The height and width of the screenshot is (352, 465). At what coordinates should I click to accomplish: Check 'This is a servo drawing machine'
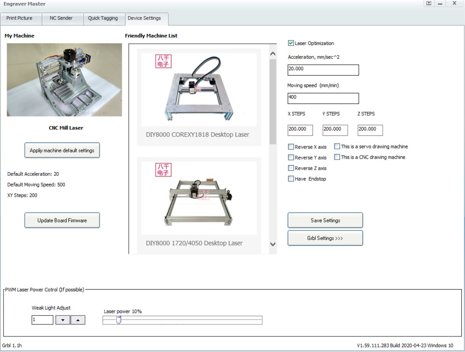337,146
